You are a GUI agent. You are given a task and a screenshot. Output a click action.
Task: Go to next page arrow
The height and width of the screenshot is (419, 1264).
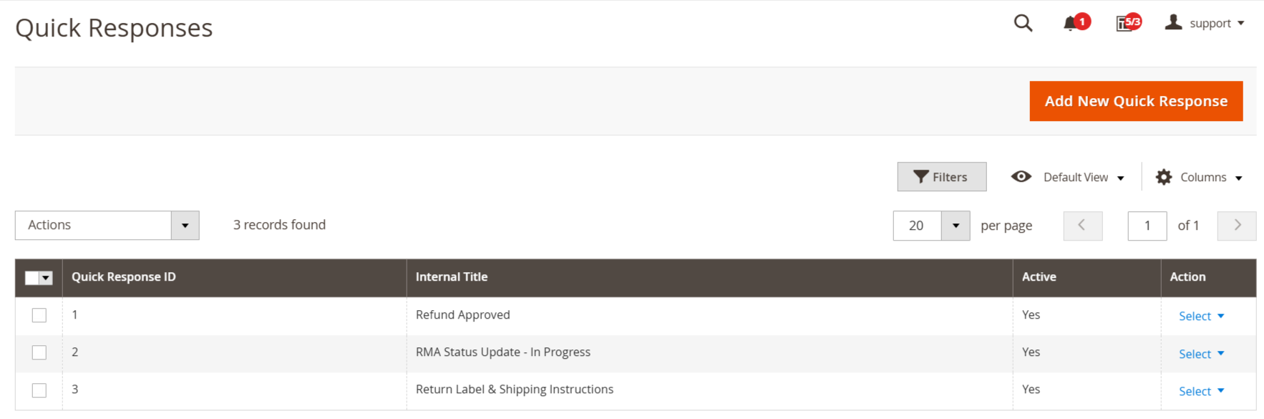[1237, 226]
